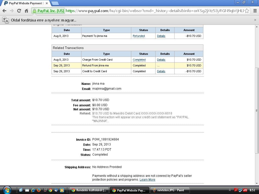Open the browser home page

(26, 11)
